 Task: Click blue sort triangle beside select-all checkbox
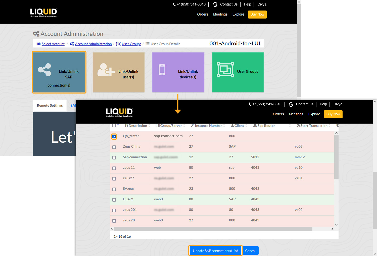pyautogui.click(x=118, y=125)
